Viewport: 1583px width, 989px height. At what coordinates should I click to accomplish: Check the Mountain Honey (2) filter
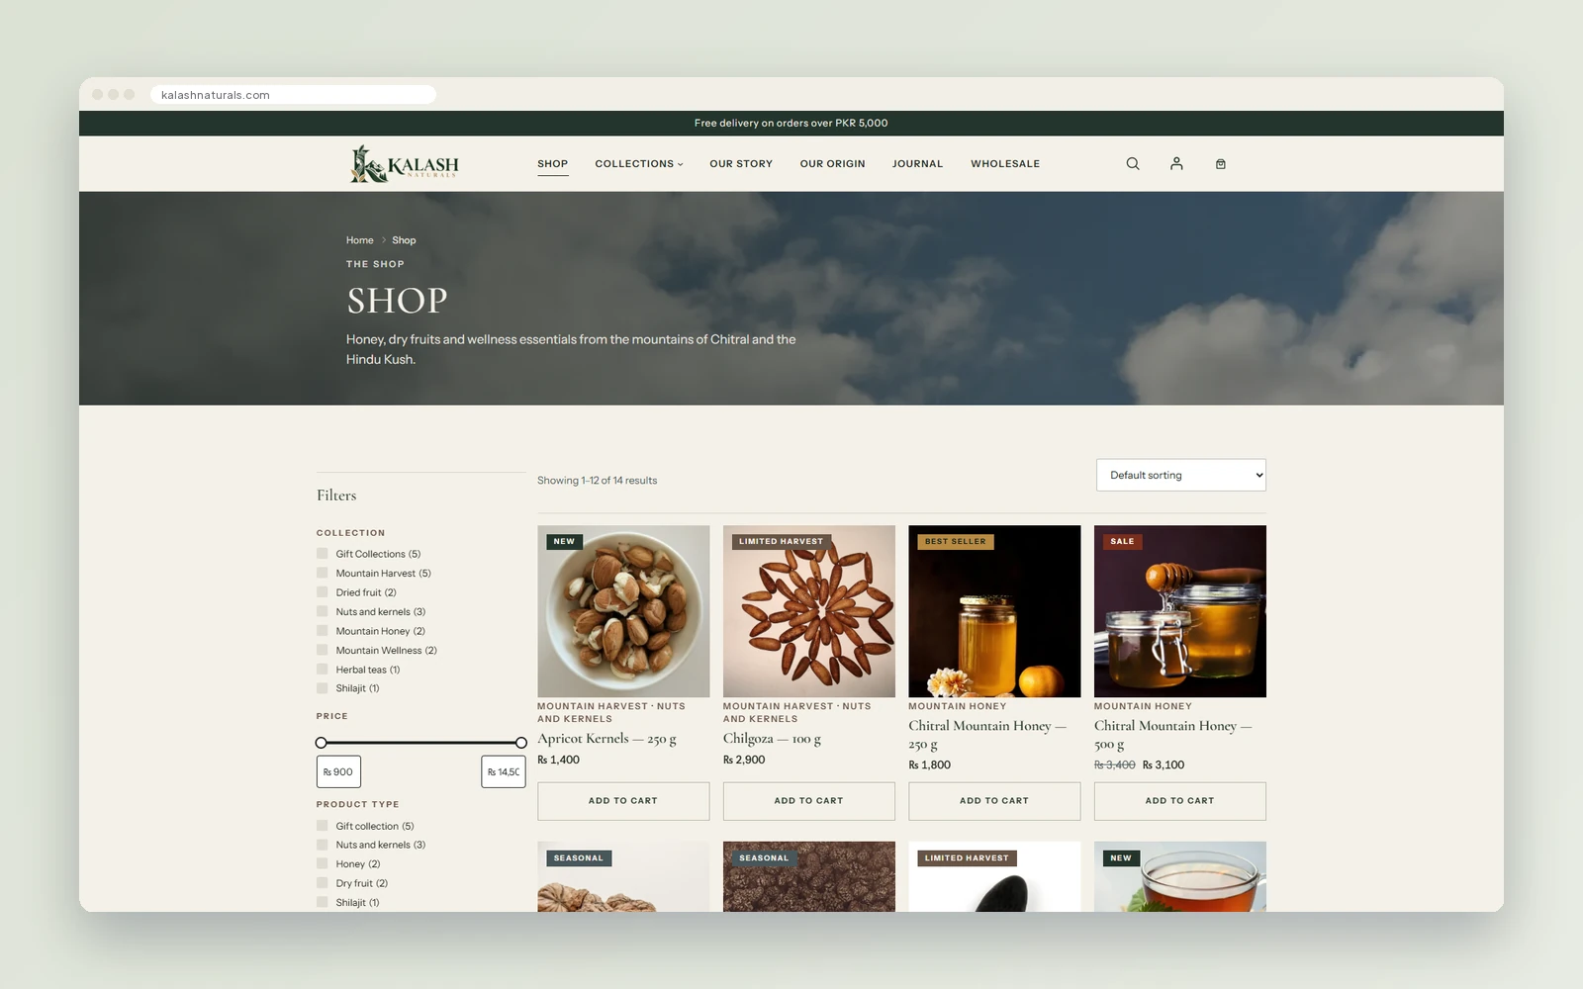coord(323,631)
